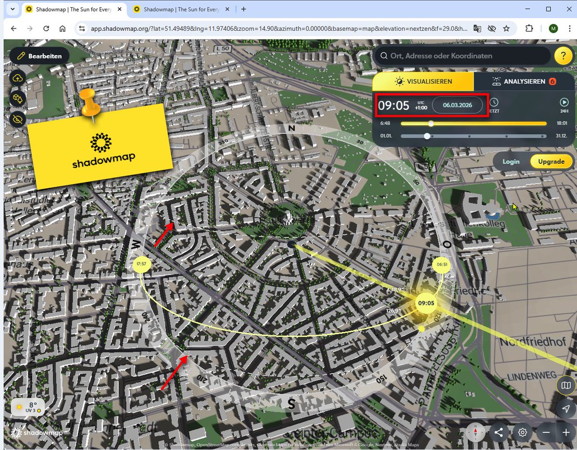Open the browser extensions puzzle icon
Screen dimensions: 577x450
tap(529, 28)
